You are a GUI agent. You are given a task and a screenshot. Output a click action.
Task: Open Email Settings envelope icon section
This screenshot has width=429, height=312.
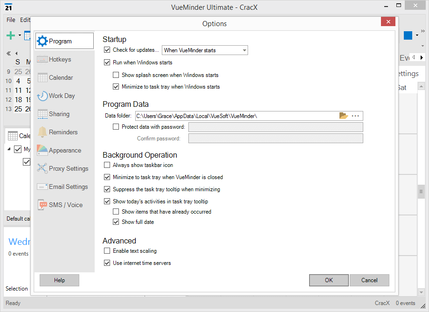[42, 187]
